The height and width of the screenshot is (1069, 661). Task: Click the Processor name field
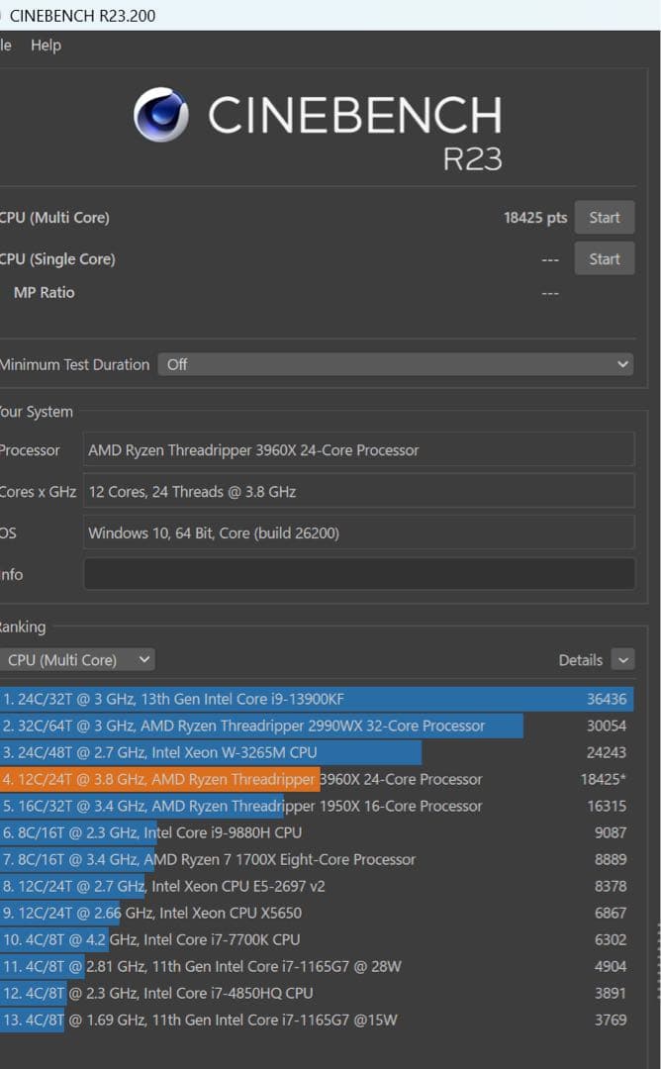tap(360, 449)
